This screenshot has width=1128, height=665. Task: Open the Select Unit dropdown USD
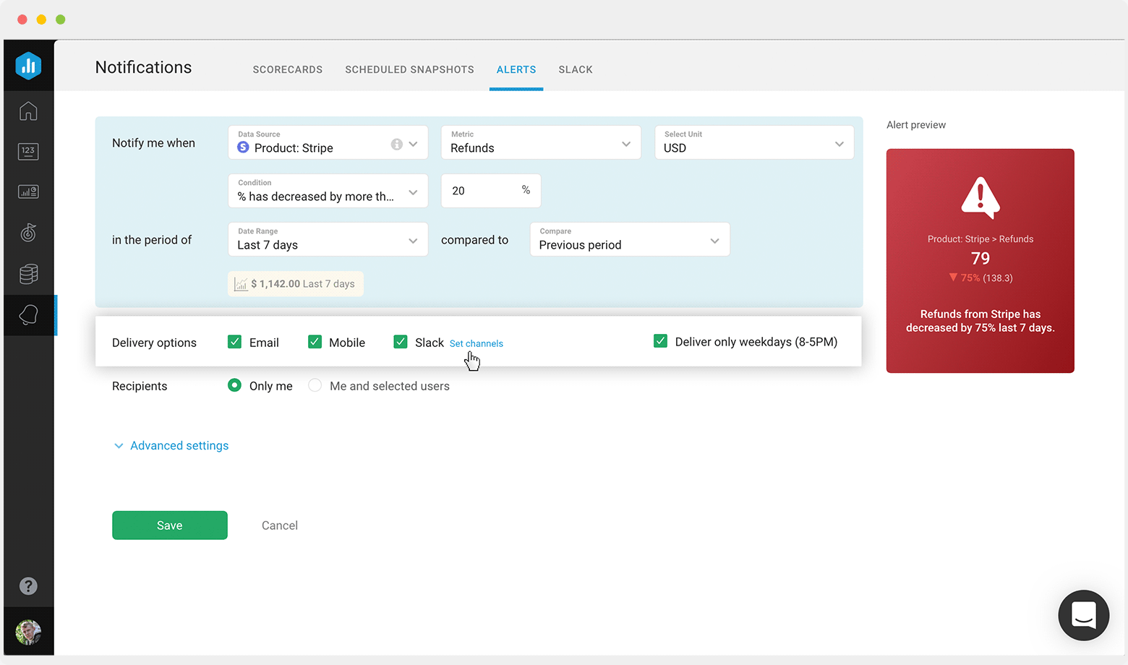754,142
